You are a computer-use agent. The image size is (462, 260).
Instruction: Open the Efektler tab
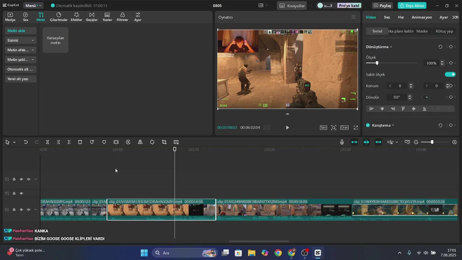coord(77,17)
